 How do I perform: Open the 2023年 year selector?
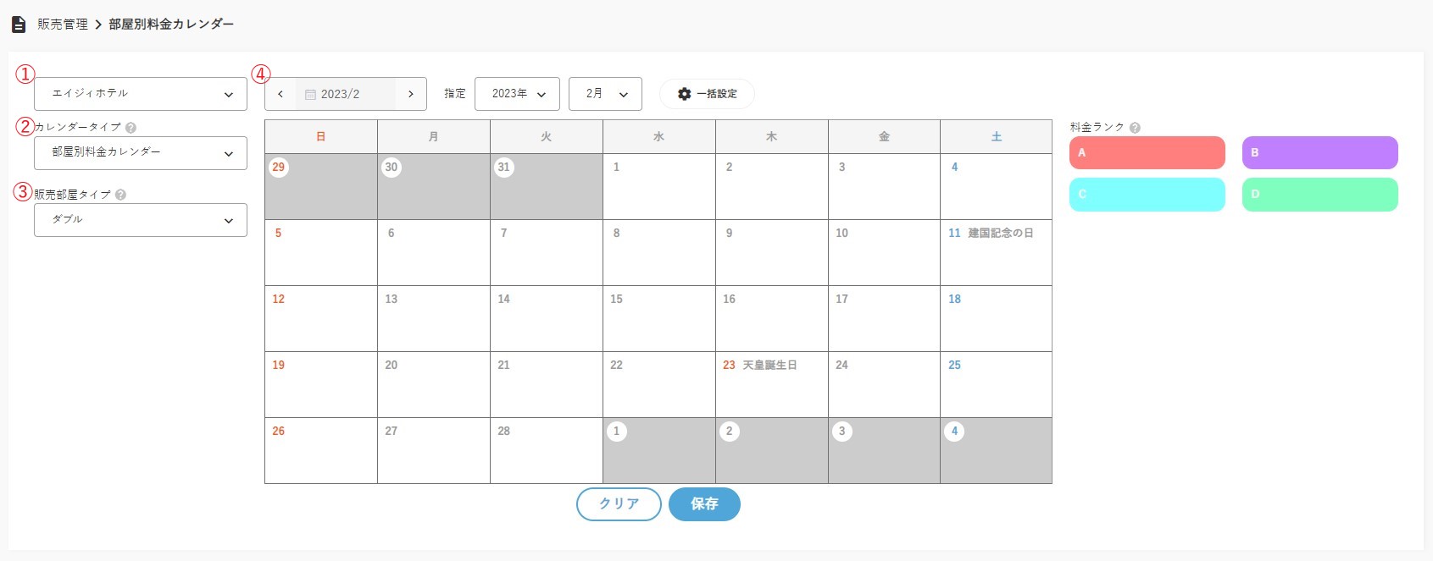click(x=517, y=94)
